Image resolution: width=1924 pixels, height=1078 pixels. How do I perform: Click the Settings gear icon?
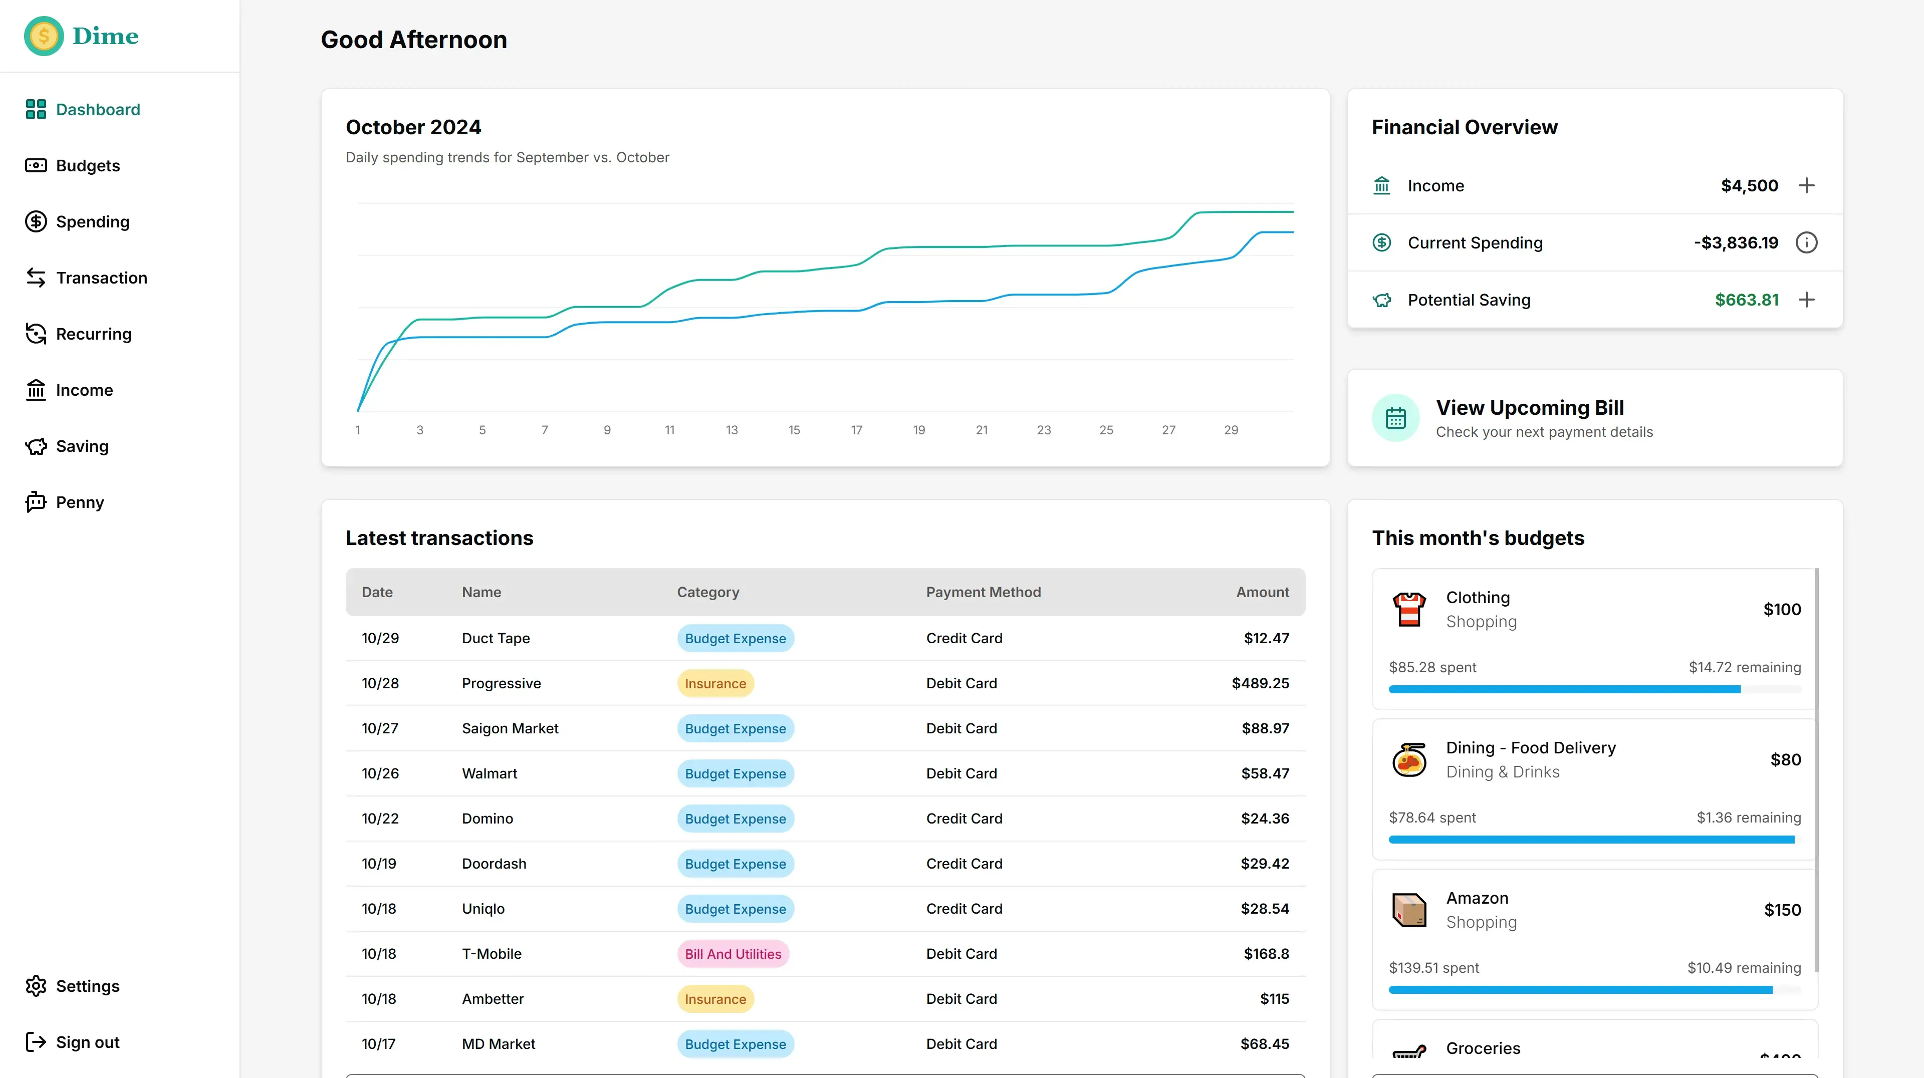36,986
